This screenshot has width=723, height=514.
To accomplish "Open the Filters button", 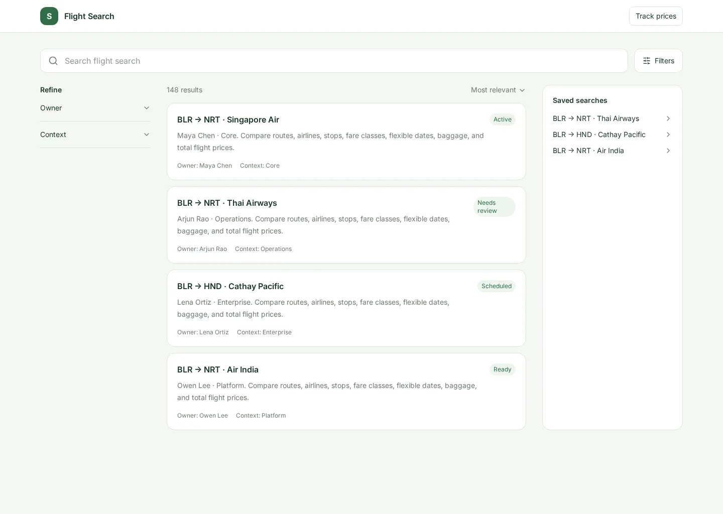I will pos(658,61).
